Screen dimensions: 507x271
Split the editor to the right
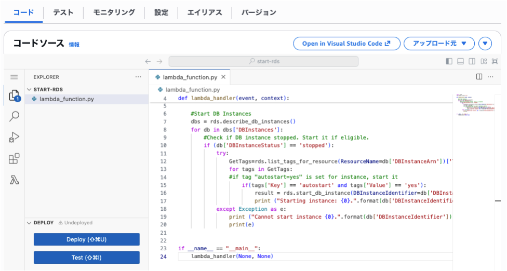[x=479, y=76]
